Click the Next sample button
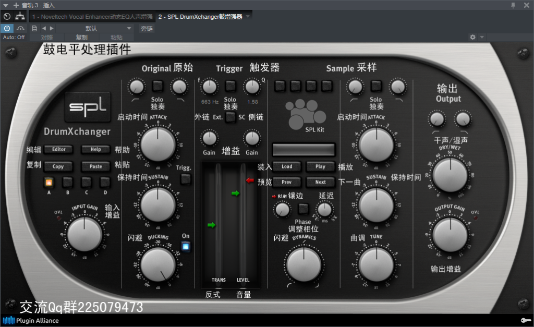 tap(320, 182)
